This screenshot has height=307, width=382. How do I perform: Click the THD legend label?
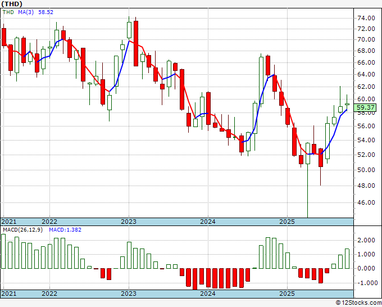click(x=8, y=12)
